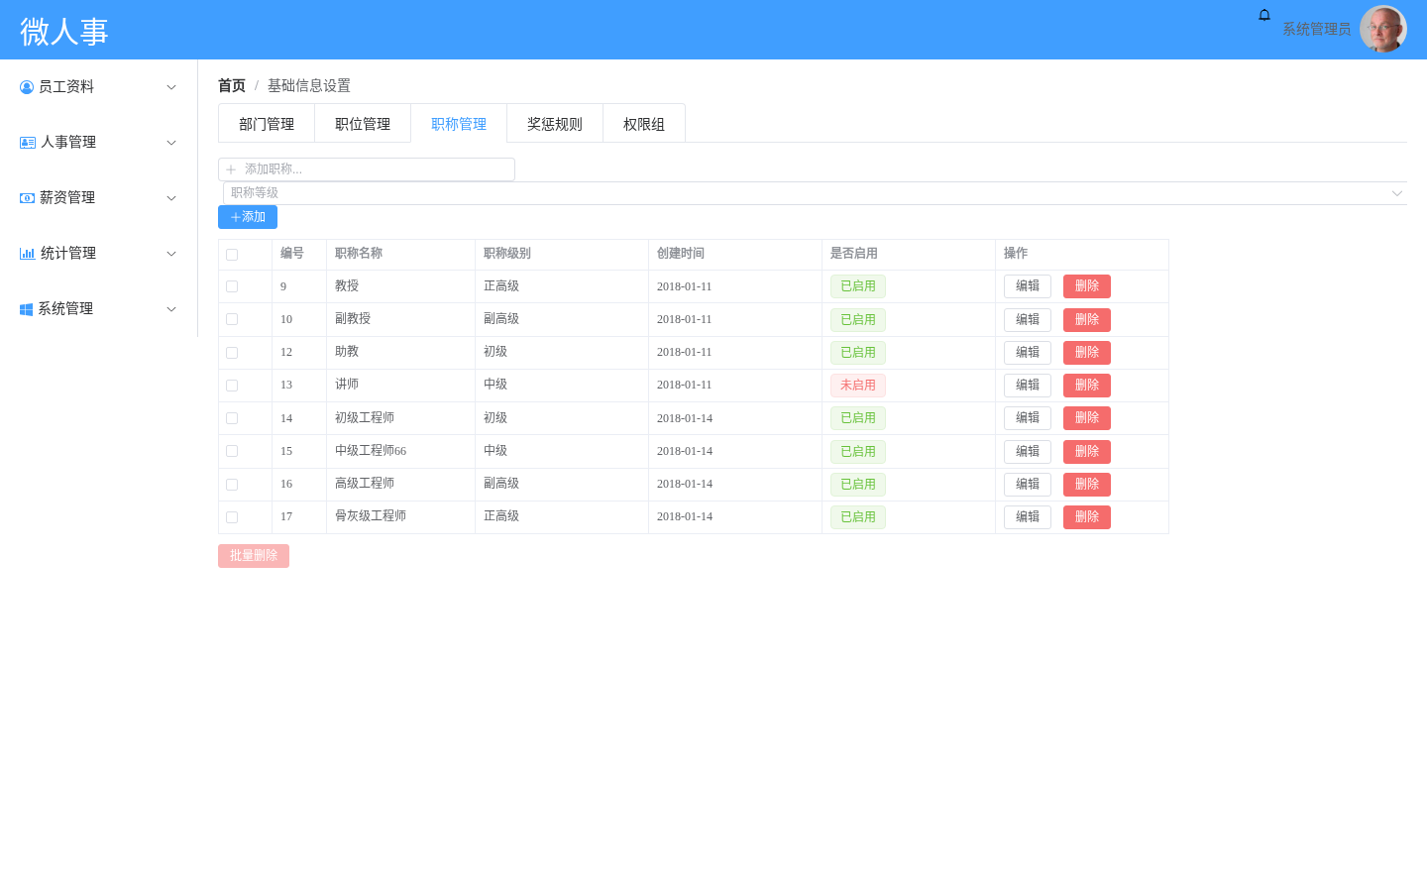Select the 初级工程师 row checkbox
Viewport: 1427px width, 892px height.
pyautogui.click(x=232, y=418)
